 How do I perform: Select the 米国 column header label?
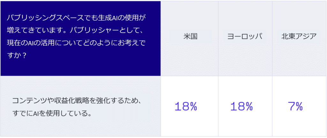(190, 37)
